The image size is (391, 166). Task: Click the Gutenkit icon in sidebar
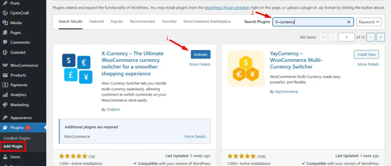click(5, 52)
